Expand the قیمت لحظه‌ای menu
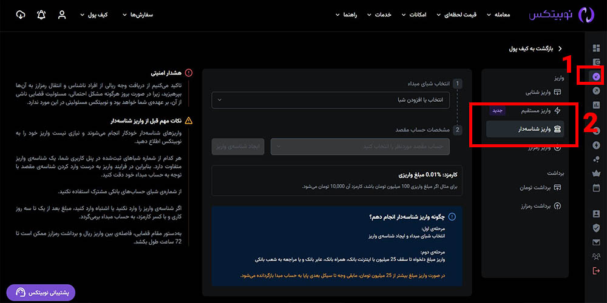This screenshot has width=607, height=303. [x=457, y=15]
